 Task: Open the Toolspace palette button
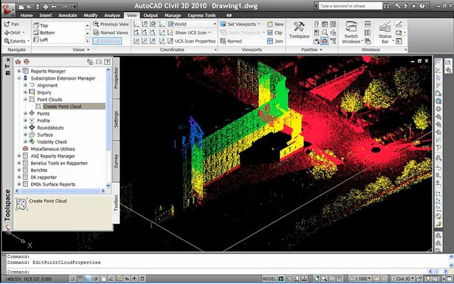click(x=300, y=30)
